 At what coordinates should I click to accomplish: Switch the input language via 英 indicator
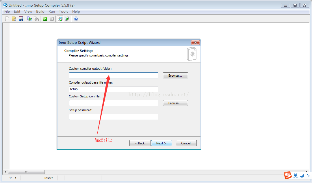tap(296, 176)
